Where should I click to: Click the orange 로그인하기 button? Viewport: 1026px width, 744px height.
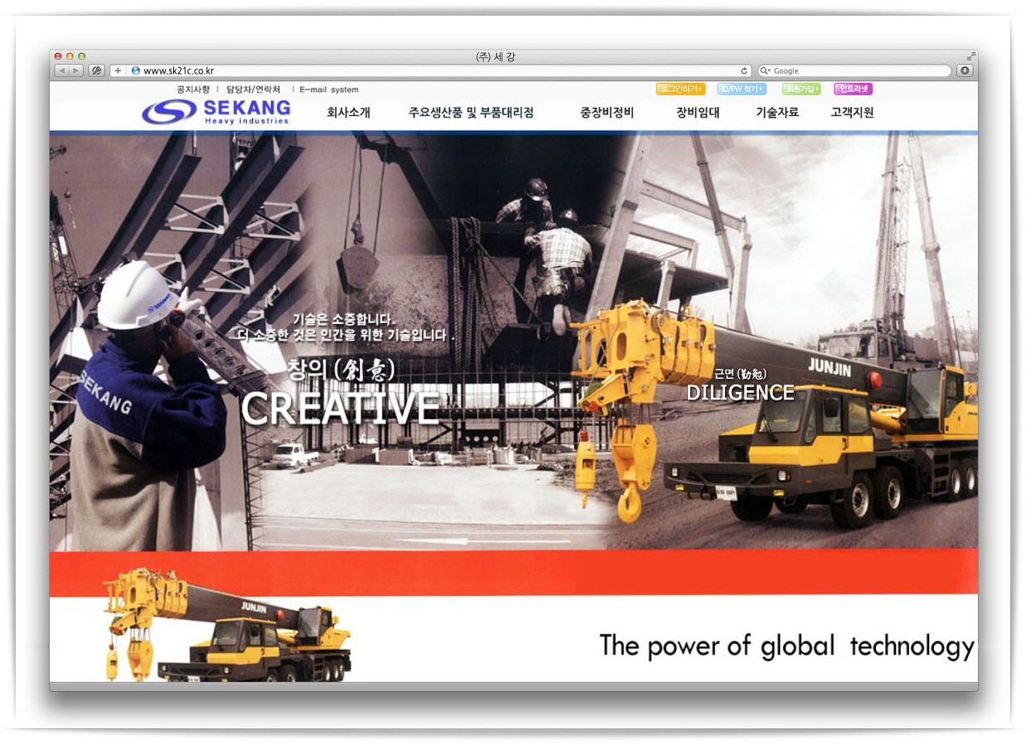680,89
